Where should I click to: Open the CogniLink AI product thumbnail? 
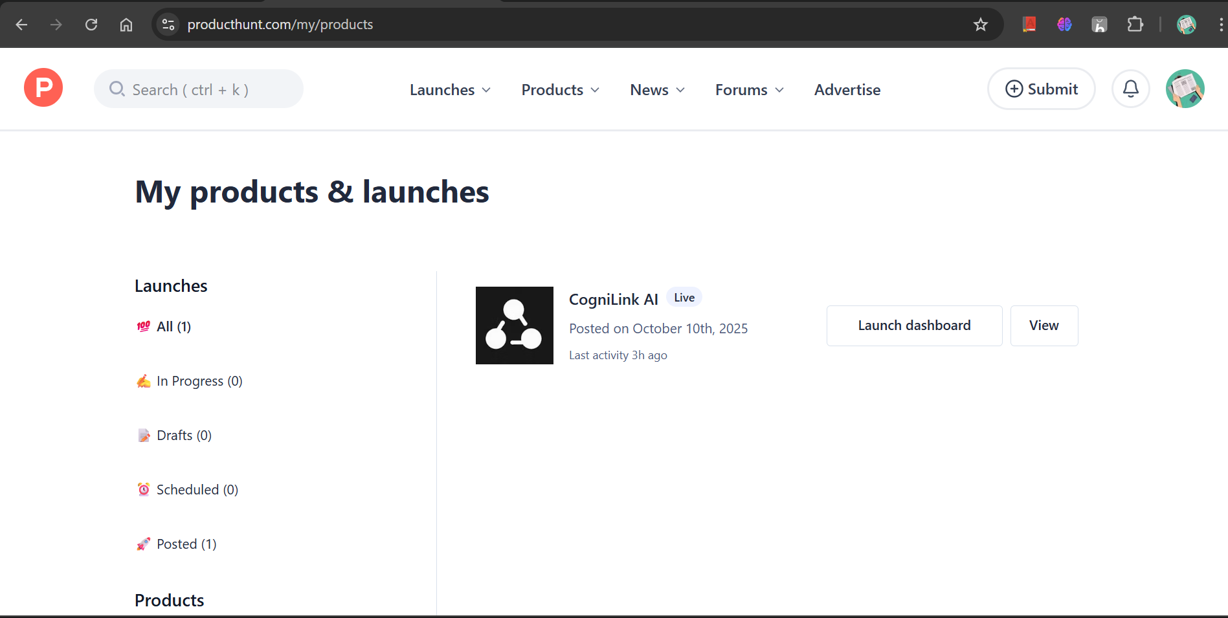515,326
